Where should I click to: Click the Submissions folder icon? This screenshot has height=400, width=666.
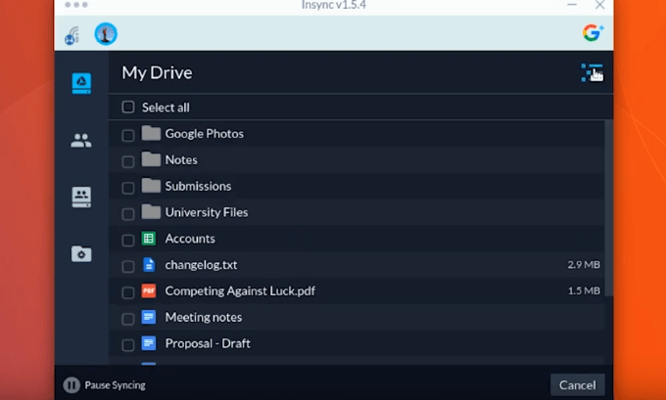tap(151, 186)
